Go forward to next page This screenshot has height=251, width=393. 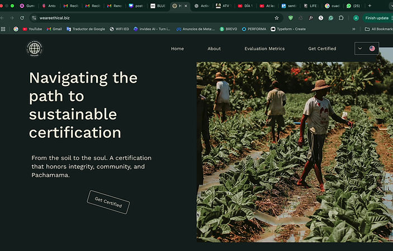[12, 18]
